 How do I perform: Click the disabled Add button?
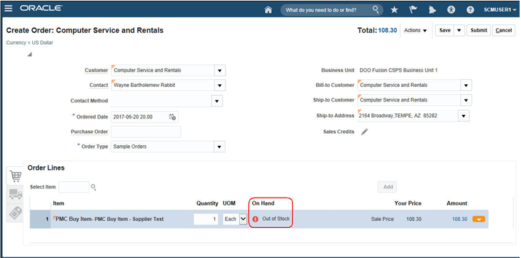point(388,187)
